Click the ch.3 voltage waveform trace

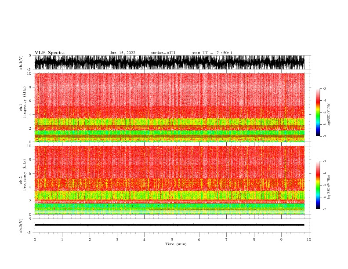tap(169, 225)
